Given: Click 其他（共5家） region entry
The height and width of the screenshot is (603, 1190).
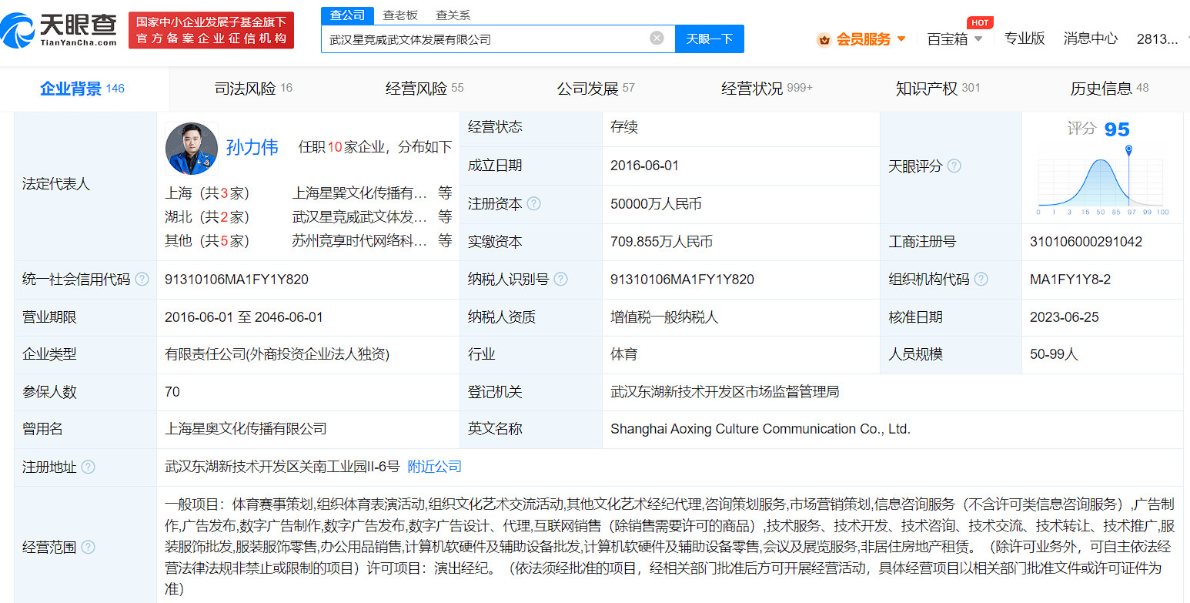Looking at the screenshot, I should (207, 241).
